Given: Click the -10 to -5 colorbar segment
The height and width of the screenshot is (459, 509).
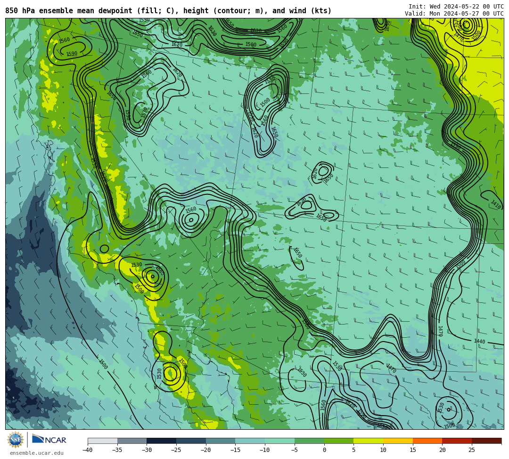Looking at the screenshot, I should [279, 441].
